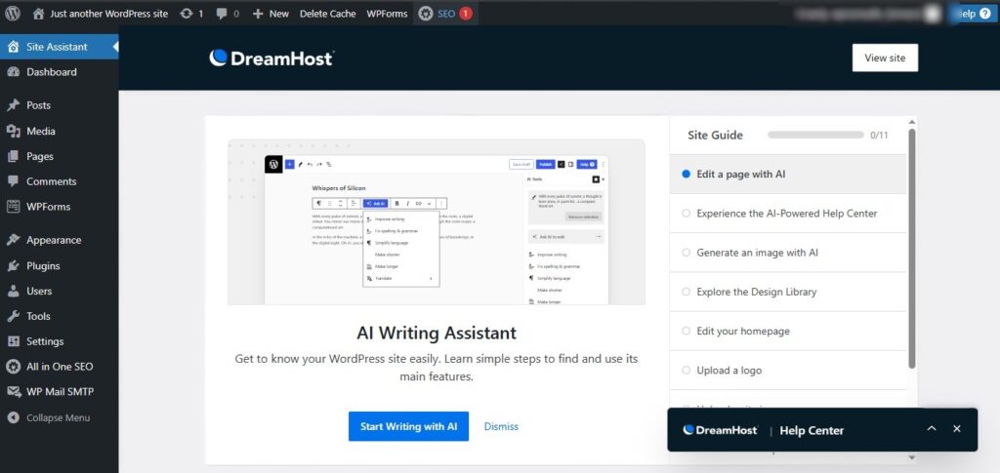Click the Users person icon
Viewport: 1000px width, 473px height.
click(x=13, y=291)
